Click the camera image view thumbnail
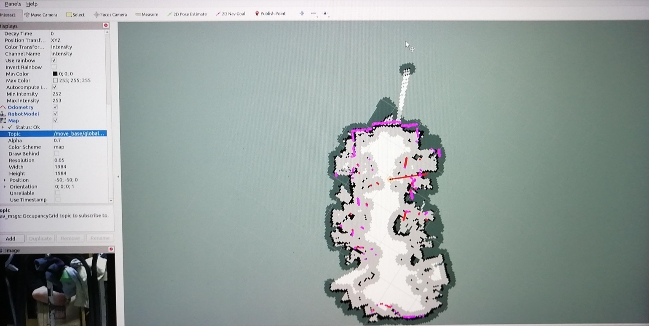649x326 pixels. click(58, 289)
